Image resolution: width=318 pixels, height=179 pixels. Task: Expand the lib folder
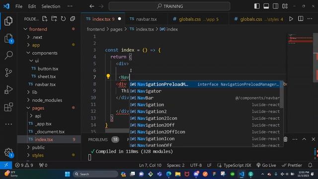click(34, 92)
